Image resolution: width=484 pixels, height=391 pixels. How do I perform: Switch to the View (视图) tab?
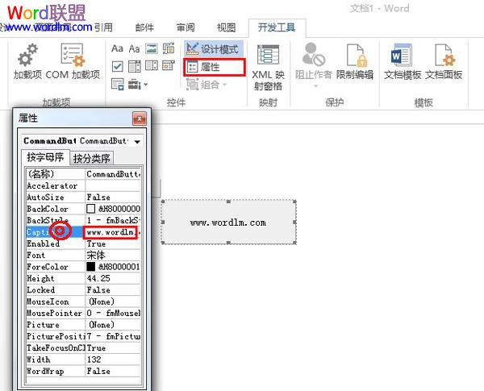pos(226,27)
